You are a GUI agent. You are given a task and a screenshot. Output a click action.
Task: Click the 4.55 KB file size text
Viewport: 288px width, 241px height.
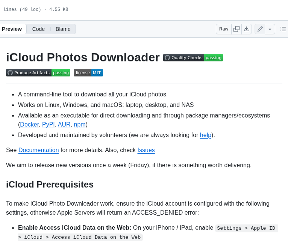pyautogui.click(x=59, y=9)
